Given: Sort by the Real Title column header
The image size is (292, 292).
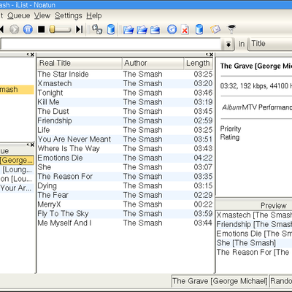Looking at the screenshot, I should coord(80,64).
